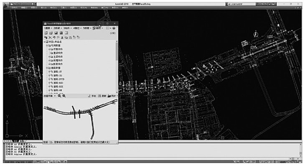Open the 2桥梁 menu in plugin window
305x166 pixels.
pyautogui.click(x=57, y=28)
